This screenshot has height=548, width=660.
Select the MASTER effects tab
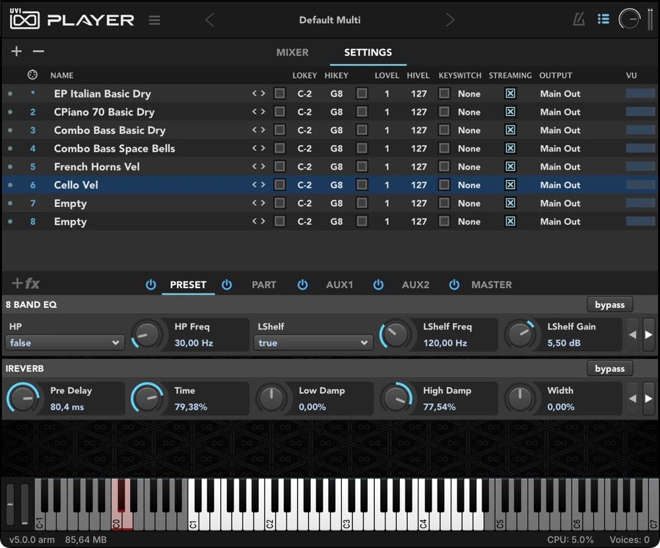tap(492, 285)
